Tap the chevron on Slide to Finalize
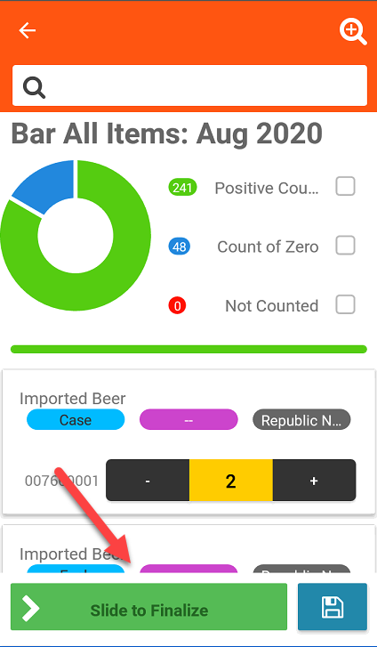 click(30, 608)
